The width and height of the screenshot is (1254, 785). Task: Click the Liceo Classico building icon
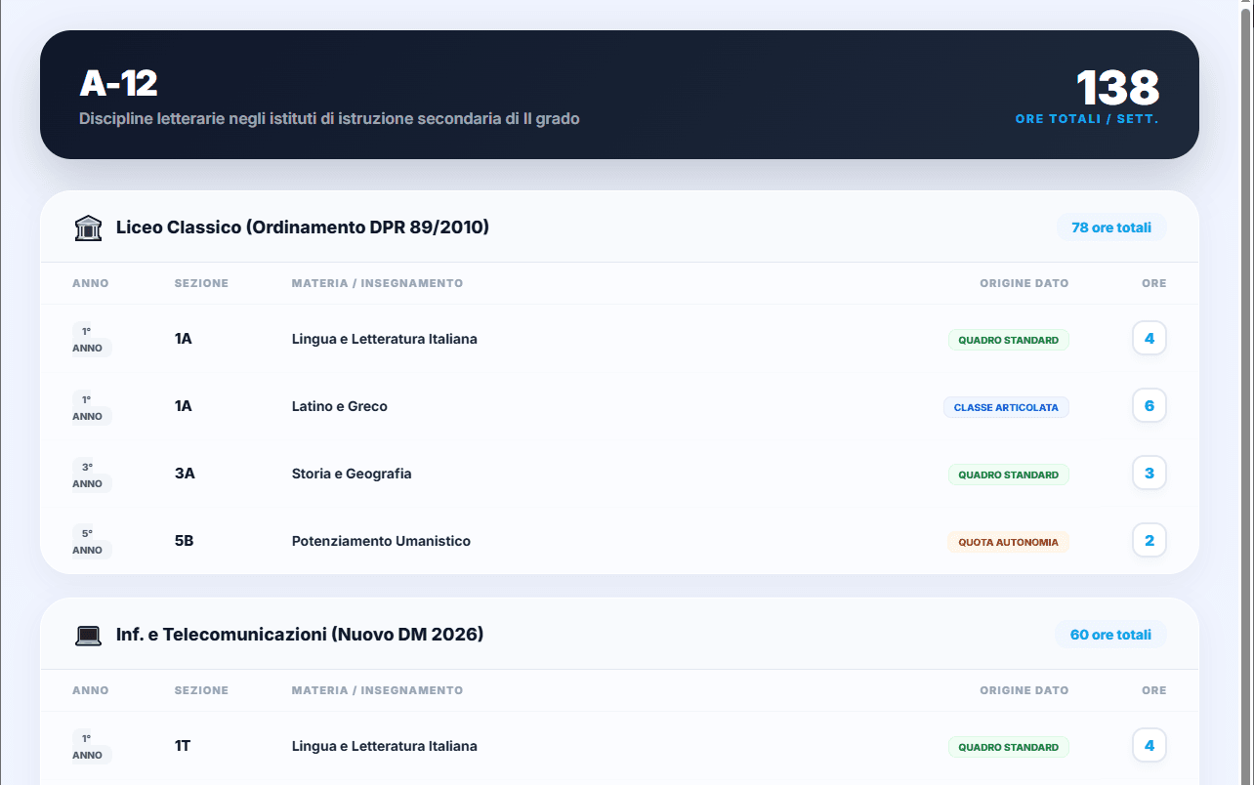click(88, 227)
